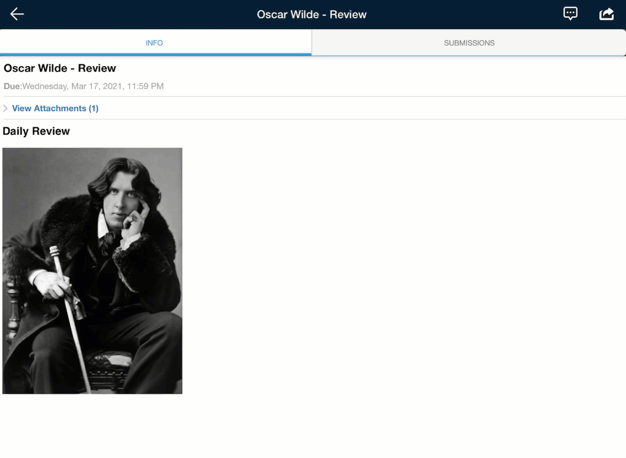Image resolution: width=626 pixels, height=458 pixels.
Task: Select the INFO tab
Action: pyautogui.click(x=154, y=43)
